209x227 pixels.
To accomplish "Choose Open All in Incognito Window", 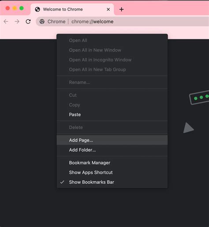I will pos(112,60).
